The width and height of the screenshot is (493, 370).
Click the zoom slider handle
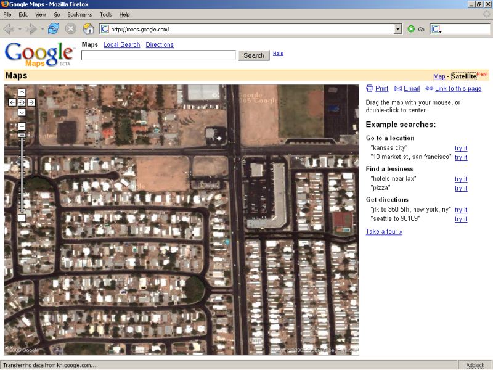click(x=22, y=134)
